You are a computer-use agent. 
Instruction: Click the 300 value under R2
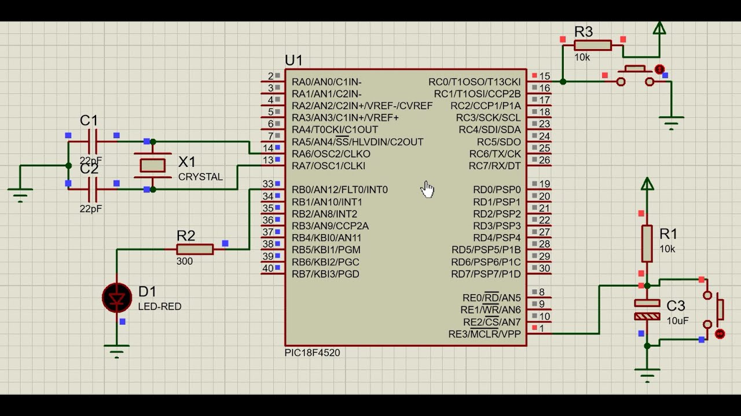(185, 261)
